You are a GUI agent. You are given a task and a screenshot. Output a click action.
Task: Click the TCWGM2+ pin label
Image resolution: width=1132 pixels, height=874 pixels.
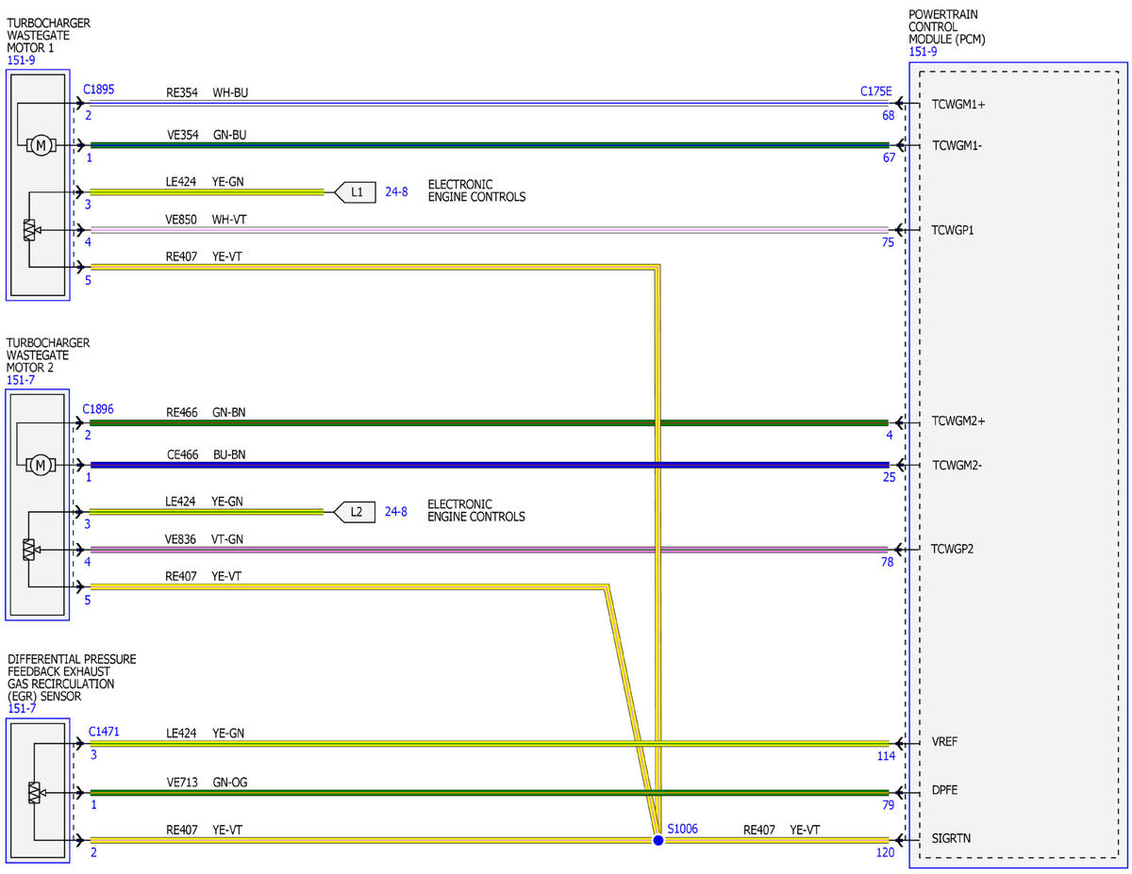pyautogui.click(x=958, y=421)
